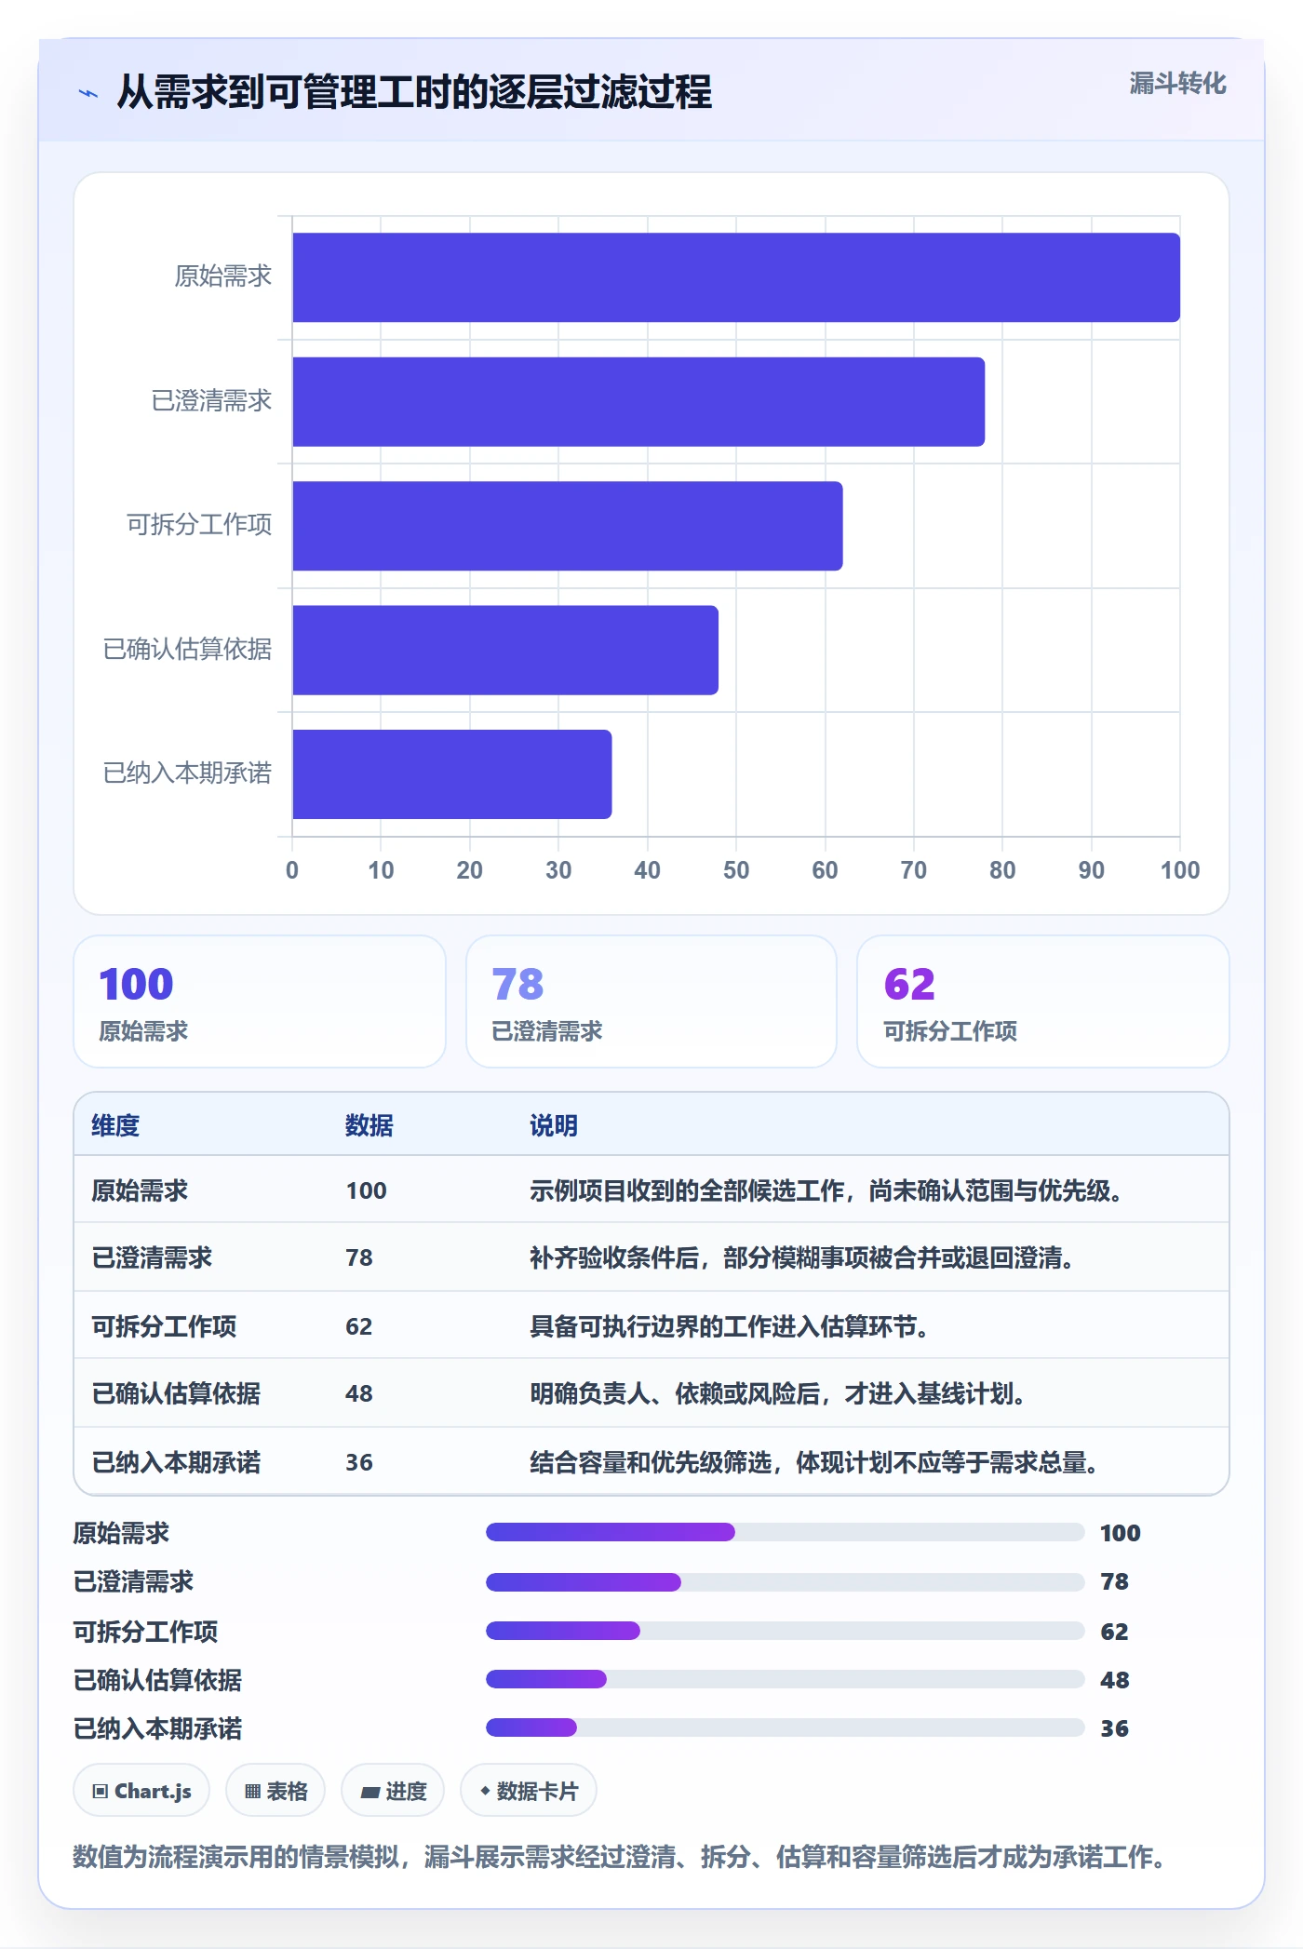
Task: Click the Chart.js tag chip
Action: click(141, 1791)
